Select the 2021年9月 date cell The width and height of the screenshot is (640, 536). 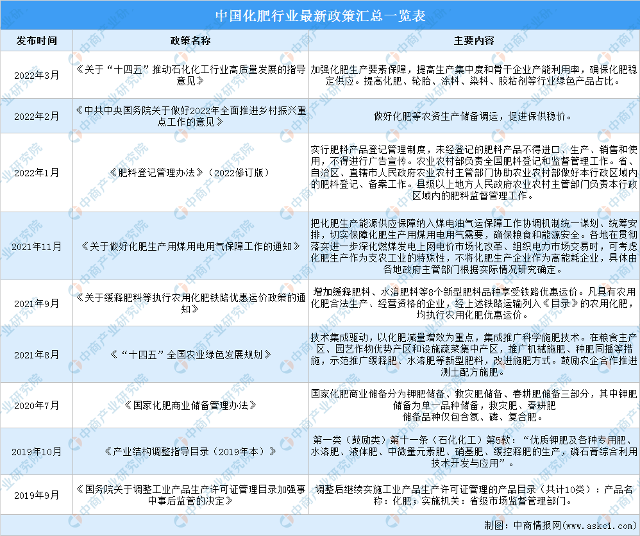coord(37,303)
